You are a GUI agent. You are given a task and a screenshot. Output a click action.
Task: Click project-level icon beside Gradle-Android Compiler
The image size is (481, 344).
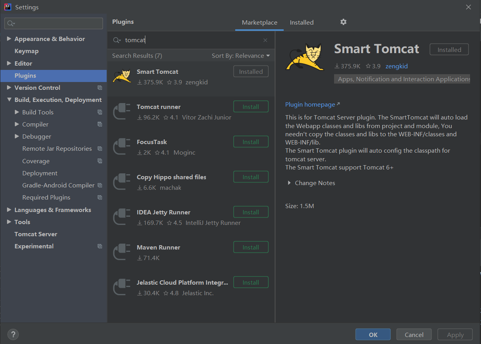click(100, 185)
